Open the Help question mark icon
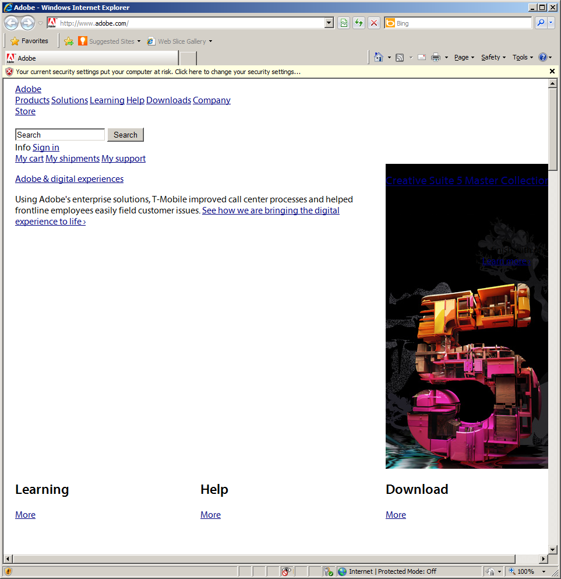Viewport: 561px width, 579px height. pyautogui.click(x=542, y=57)
